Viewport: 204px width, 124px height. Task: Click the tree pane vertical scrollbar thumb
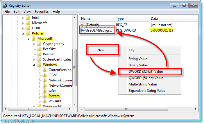coord(75,68)
